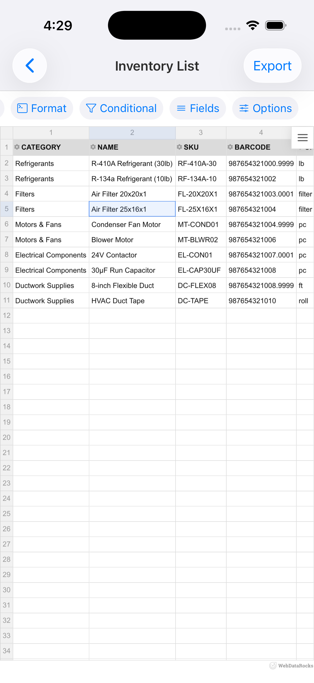Select row 5 header
This screenshot has height=683, width=314.
click(6, 209)
